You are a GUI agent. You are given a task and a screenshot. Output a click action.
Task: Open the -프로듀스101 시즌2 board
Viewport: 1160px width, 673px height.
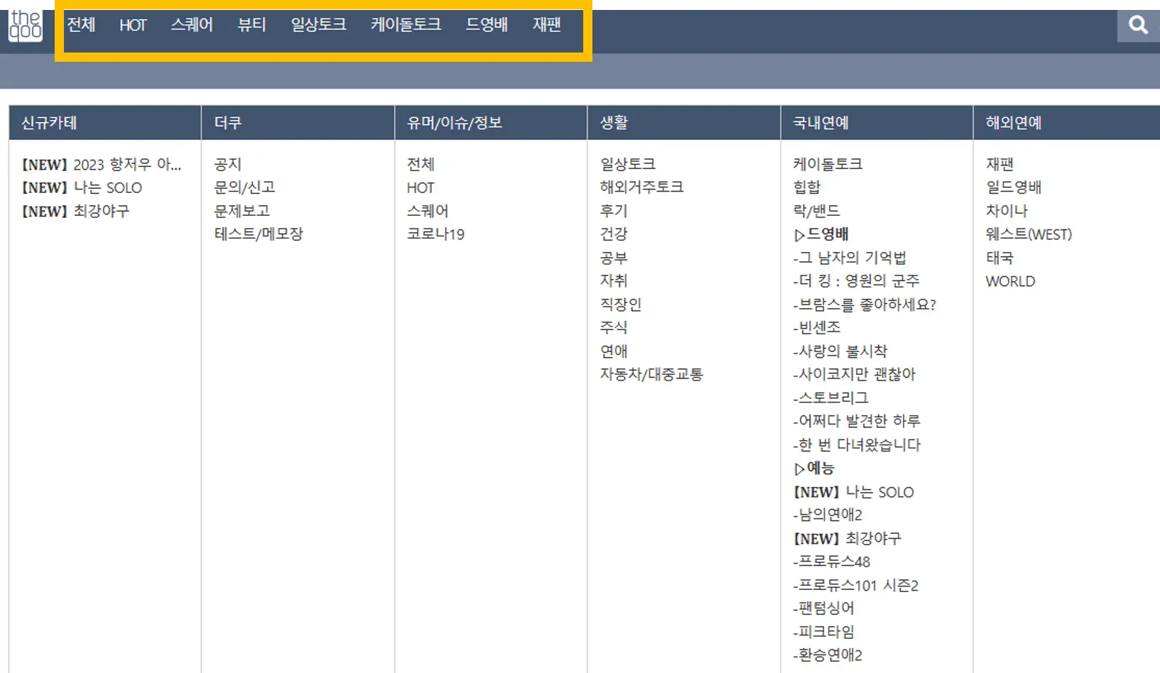point(856,586)
